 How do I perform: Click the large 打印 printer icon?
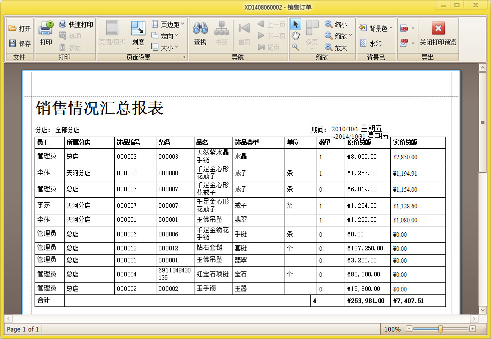point(46,33)
